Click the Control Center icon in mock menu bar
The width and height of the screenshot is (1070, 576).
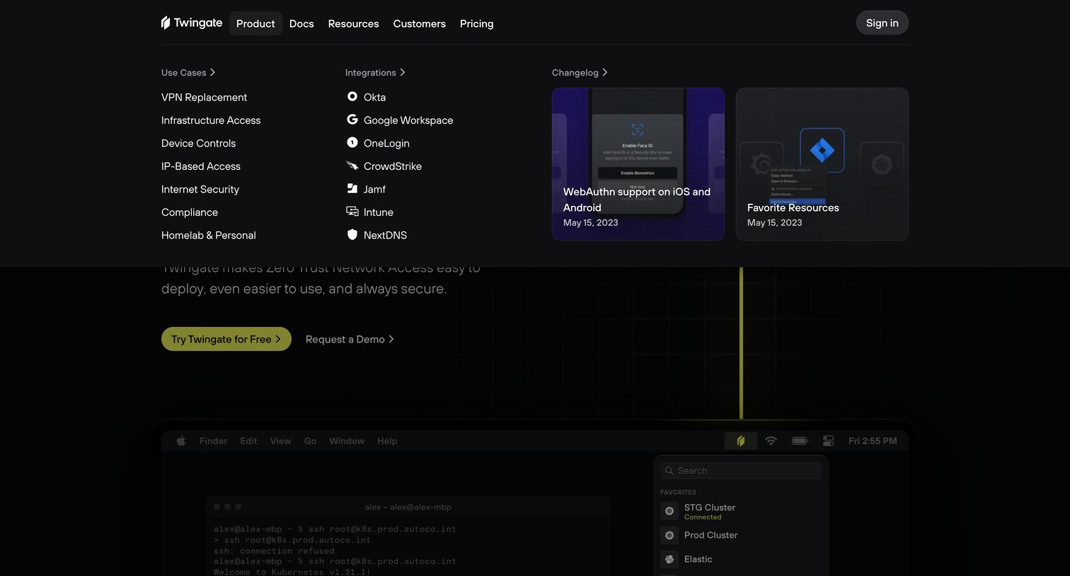828,441
